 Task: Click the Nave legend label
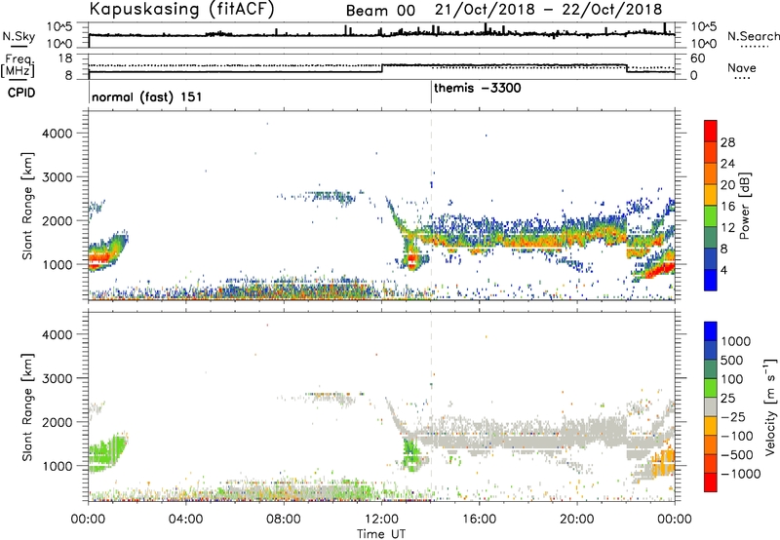[742, 67]
